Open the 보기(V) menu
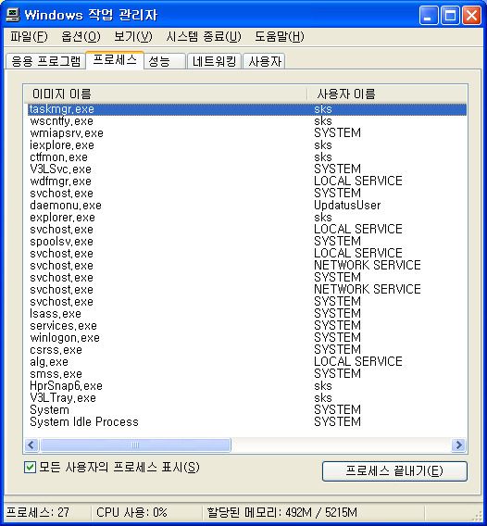 coord(132,36)
